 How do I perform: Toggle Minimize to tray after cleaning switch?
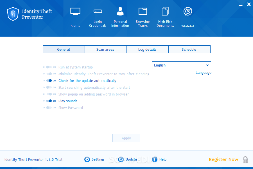[x=49, y=74]
